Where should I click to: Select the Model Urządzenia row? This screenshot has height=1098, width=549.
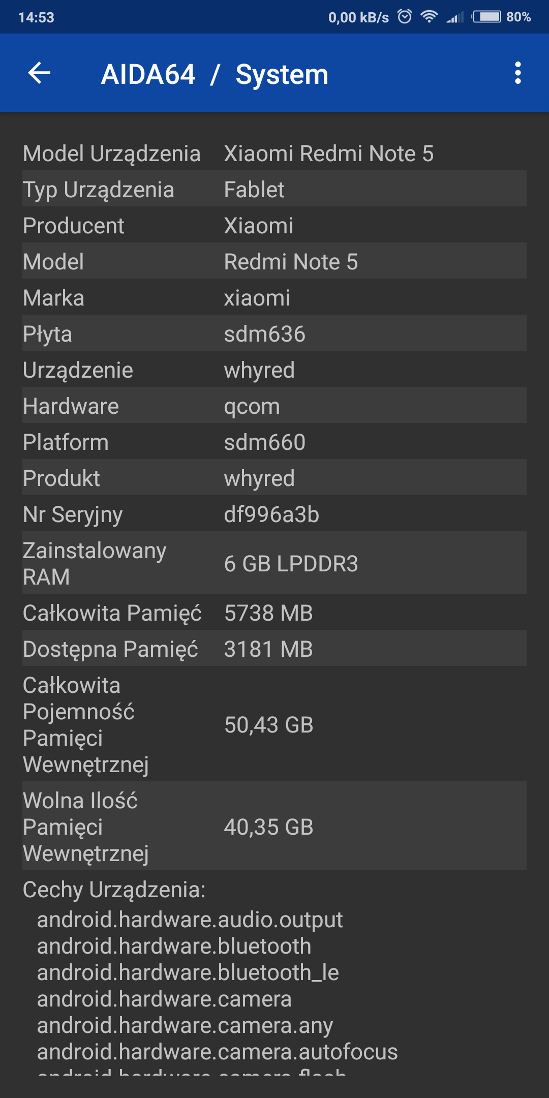click(274, 154)
